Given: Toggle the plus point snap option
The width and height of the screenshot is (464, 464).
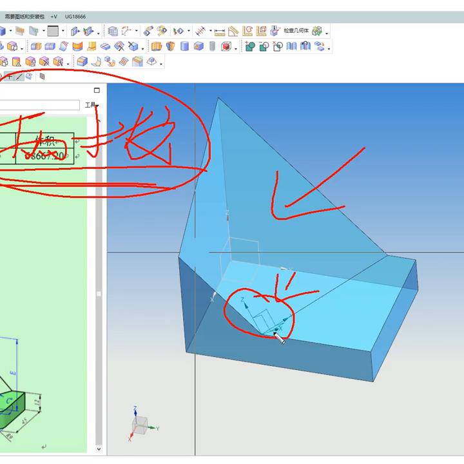Looking at the screenshot, I should (9, 76).
